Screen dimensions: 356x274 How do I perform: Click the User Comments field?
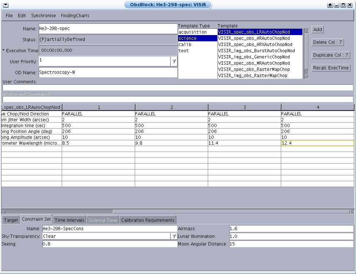coord(178,87)
